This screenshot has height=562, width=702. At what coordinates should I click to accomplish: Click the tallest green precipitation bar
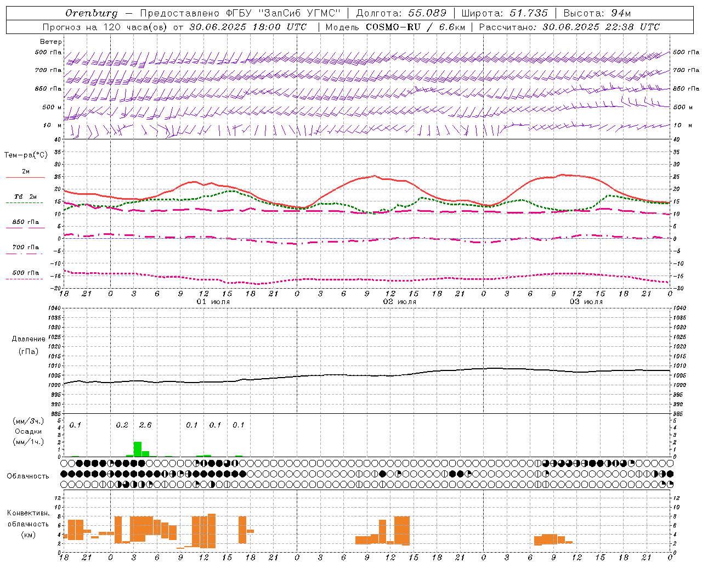pyautogui.click(x=138, y=449)
